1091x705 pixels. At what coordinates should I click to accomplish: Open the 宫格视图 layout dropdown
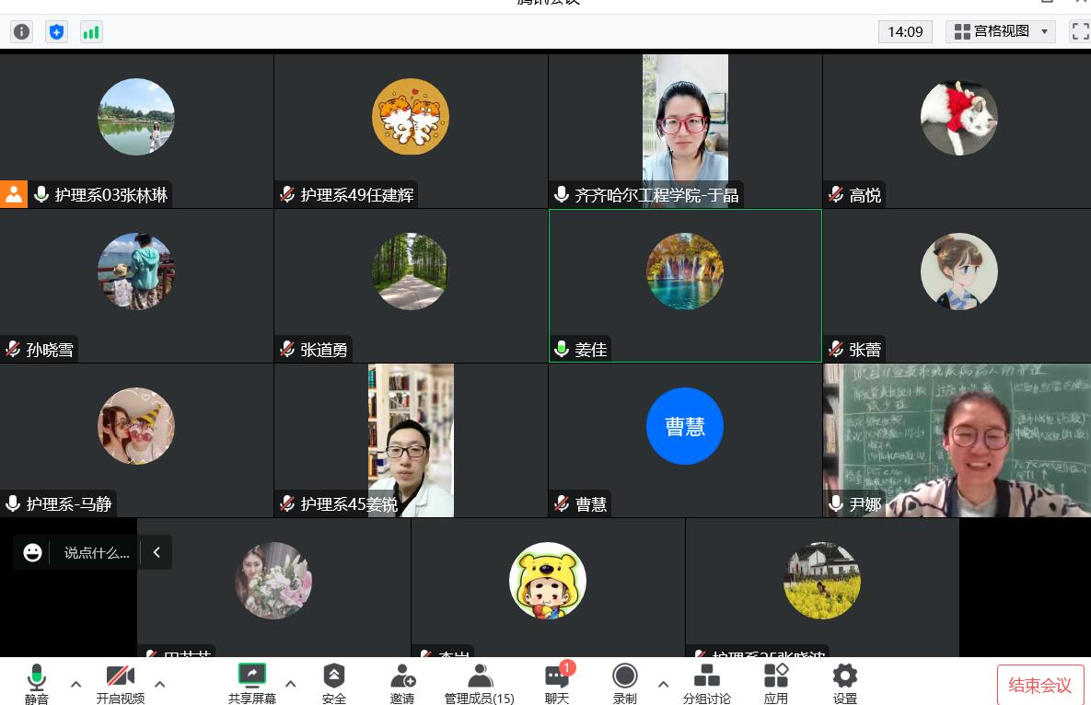(1002, 31)
